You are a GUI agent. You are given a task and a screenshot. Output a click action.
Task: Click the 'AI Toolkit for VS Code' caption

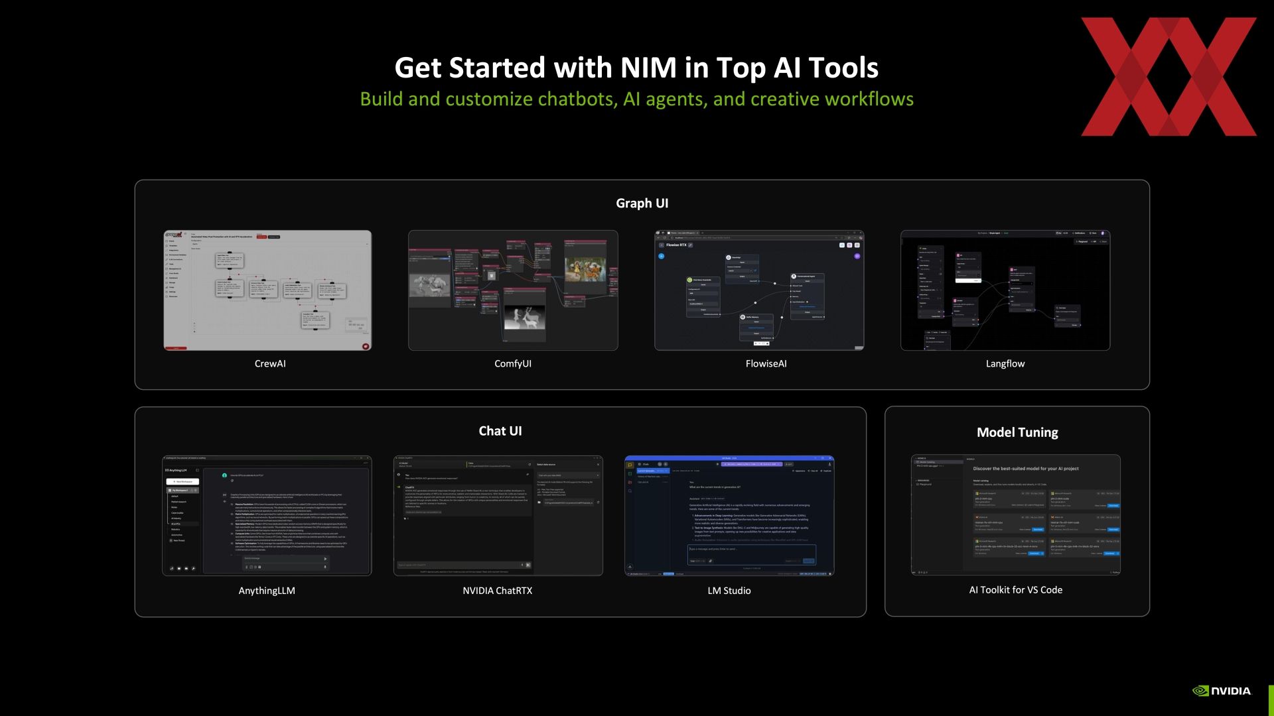1016,590
